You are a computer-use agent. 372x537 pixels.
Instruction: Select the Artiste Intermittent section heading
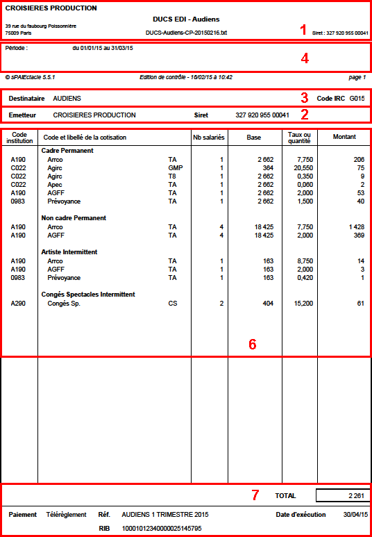click(69, 251)
